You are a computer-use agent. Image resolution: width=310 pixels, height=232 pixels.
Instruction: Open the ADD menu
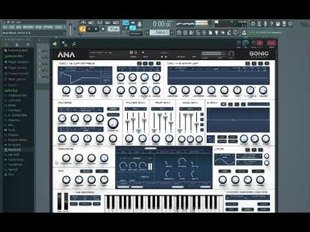click(x=19, y=27)
